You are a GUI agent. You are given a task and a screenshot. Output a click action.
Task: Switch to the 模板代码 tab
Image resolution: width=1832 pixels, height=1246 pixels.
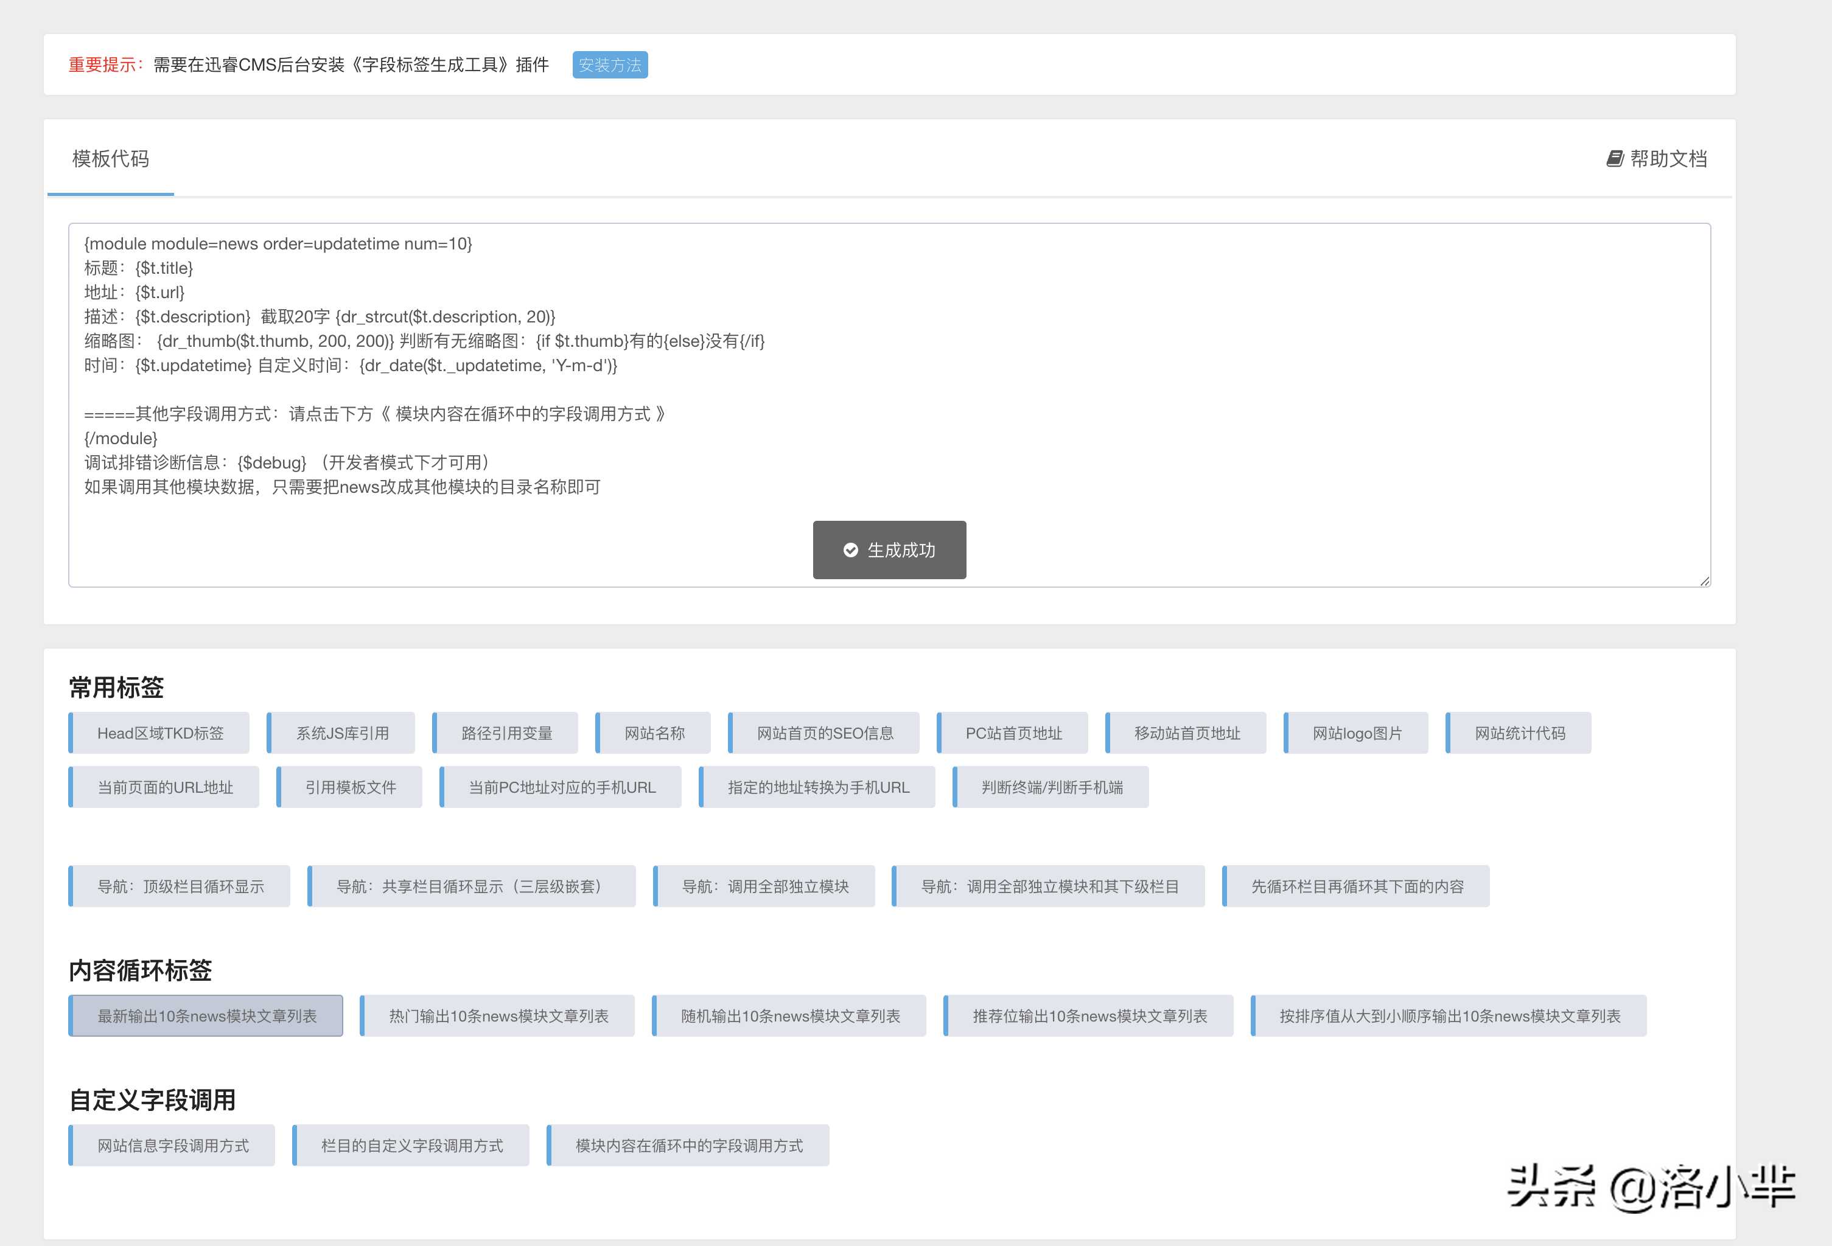point(110,159)
